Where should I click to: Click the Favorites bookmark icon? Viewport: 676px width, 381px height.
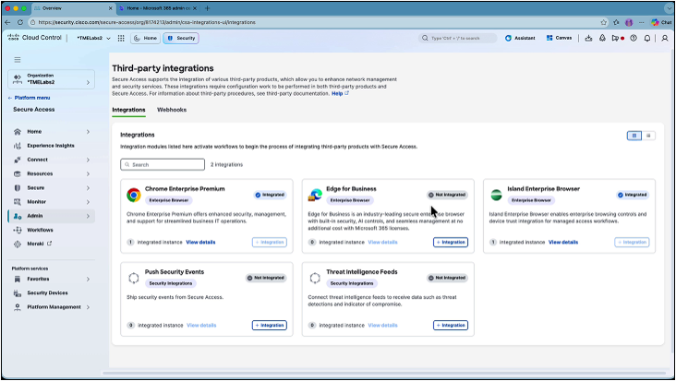coord(18,280)
